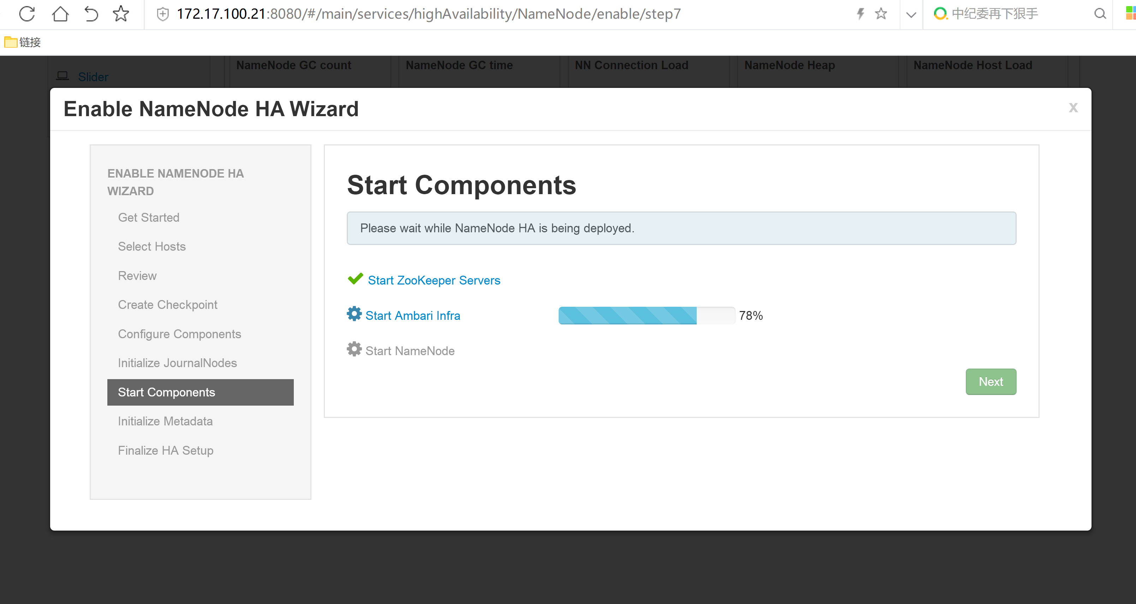Image resolution: width=1136 pixels, height=604 pixels.
Task: Open Start ZooKeeper Servers task details
Action: (x=434, y=280)
